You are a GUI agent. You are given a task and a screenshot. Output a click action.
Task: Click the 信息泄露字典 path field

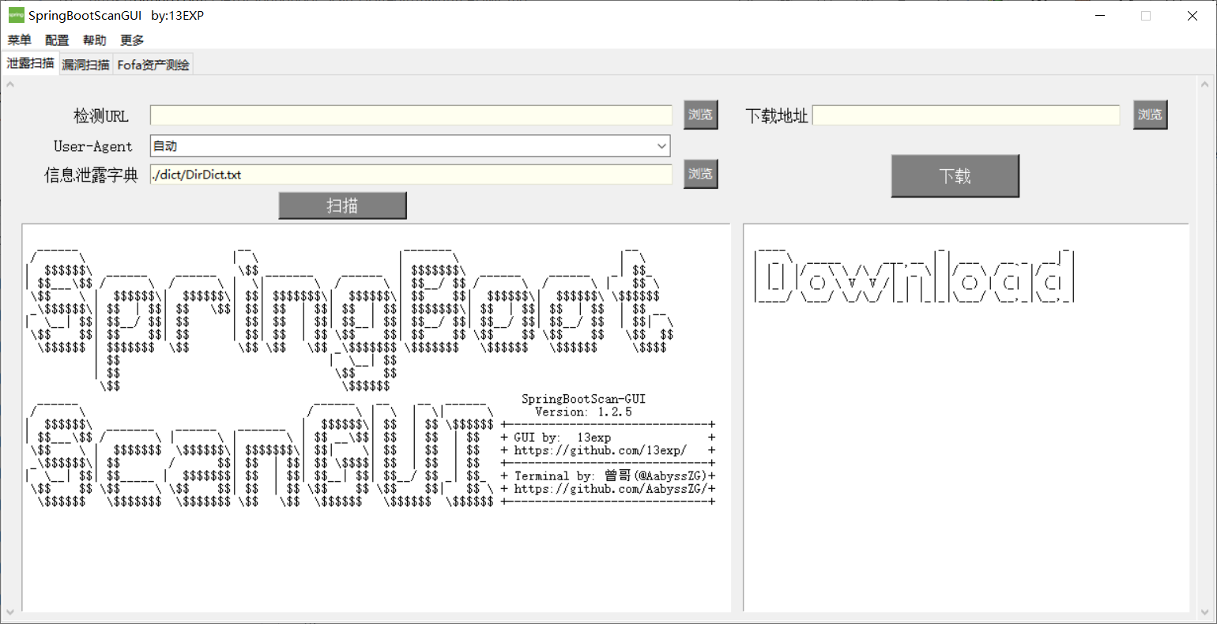coord(411,175)
